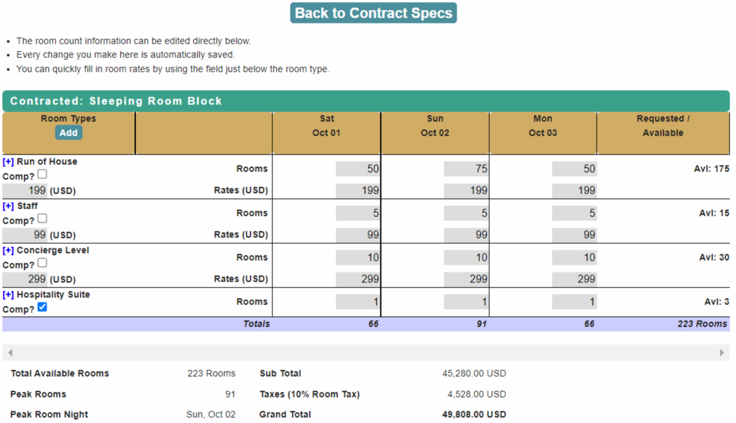
Task: Expand the Run of House room type
Action: [x=9, y=161]
